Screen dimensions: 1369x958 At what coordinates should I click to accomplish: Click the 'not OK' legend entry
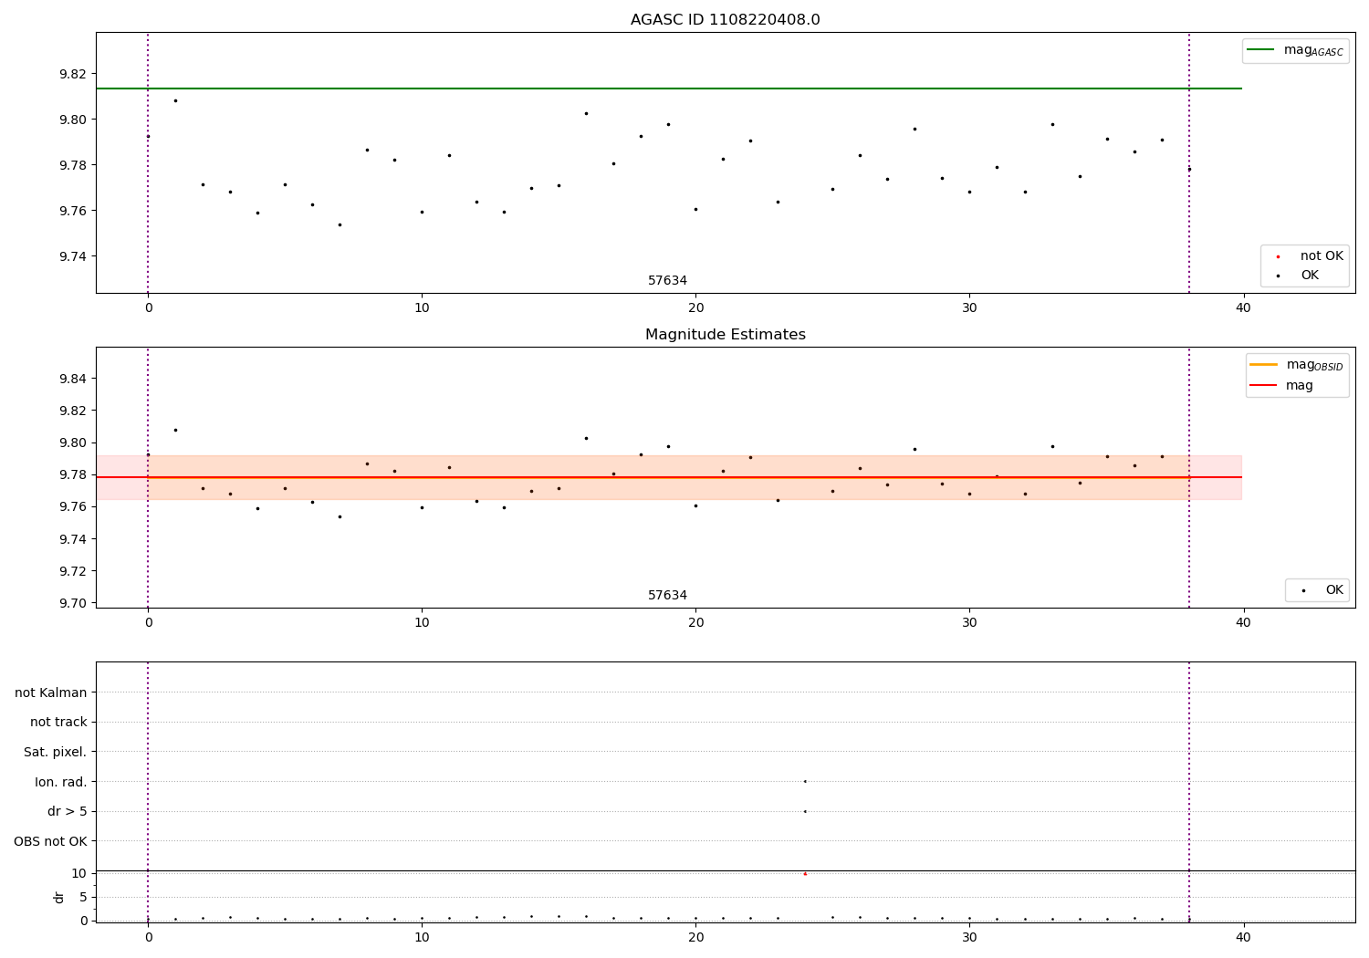1305,256
